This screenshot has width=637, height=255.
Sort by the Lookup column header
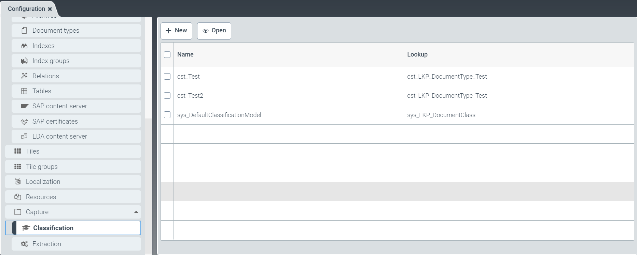[x=417, y=54]
